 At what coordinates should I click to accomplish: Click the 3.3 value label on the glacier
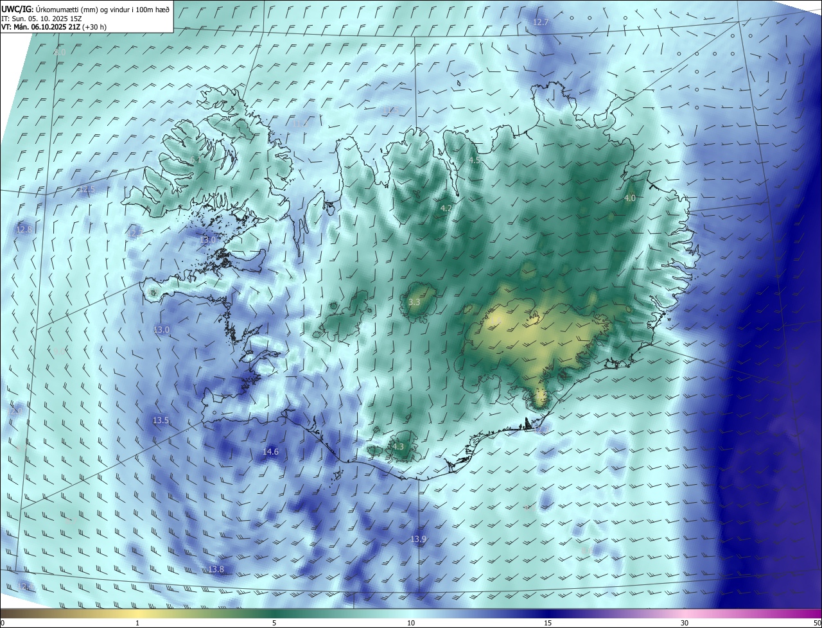click(x=414, y=302)
